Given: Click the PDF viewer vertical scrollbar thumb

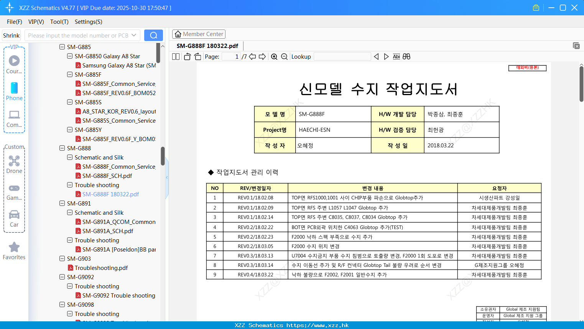Looking at the screenshot, I should point(581,84).
